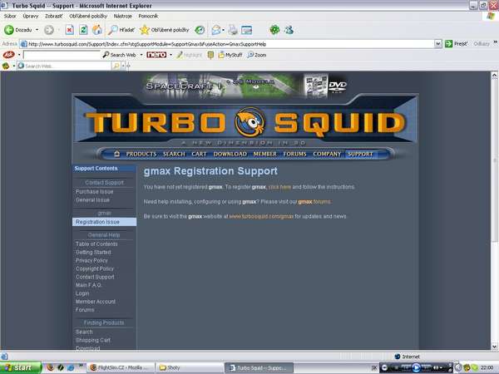Open the Search Web dropdown arrow
This screenshot has width=499, height=374.
141,55
